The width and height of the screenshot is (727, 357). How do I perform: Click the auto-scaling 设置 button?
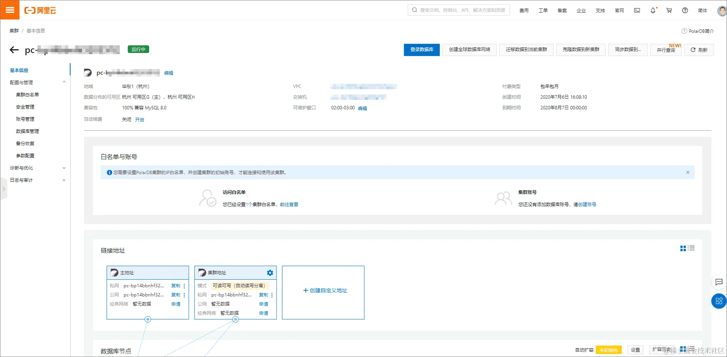(x=635, y=350)
